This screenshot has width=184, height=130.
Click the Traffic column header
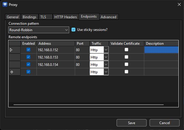pyautogui.click(x=99, y=43)
